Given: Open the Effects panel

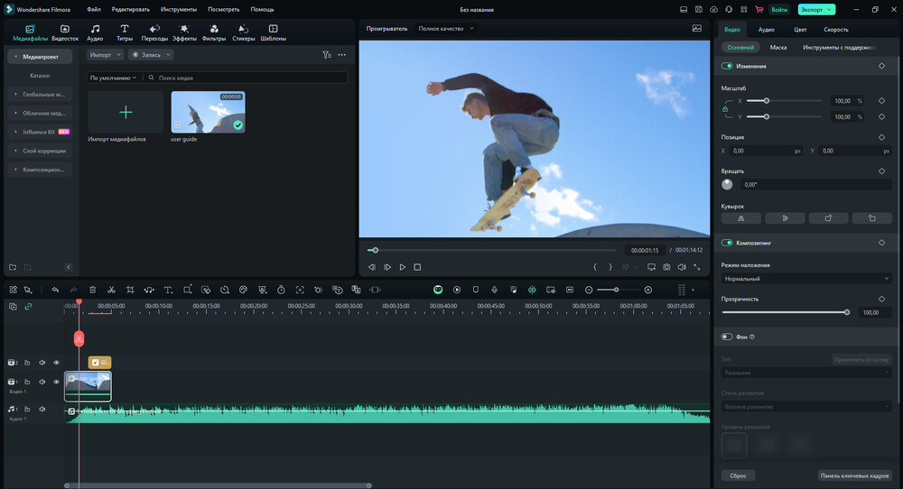Looking at the screenshot, I should click(184, 32).
